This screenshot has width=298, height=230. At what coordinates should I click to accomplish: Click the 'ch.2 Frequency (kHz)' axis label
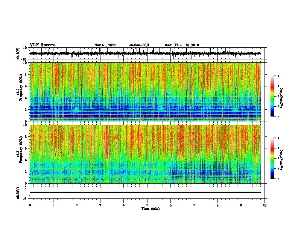(19, 150)
